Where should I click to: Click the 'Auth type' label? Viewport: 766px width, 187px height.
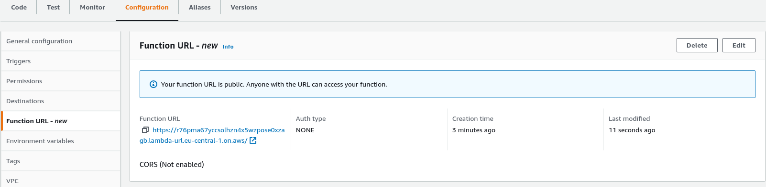(311, 118)
